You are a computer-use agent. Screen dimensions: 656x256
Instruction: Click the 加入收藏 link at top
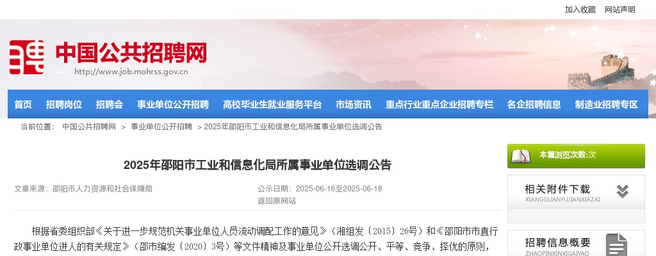(580, 10)
